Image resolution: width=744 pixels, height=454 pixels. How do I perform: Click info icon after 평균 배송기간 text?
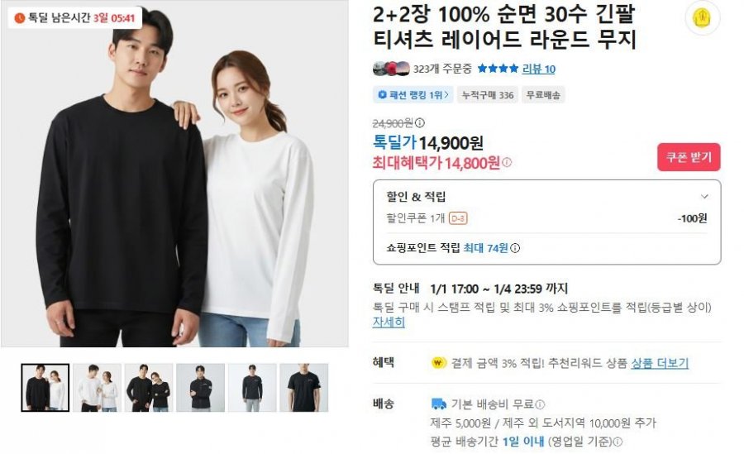(x=618, y=442)
